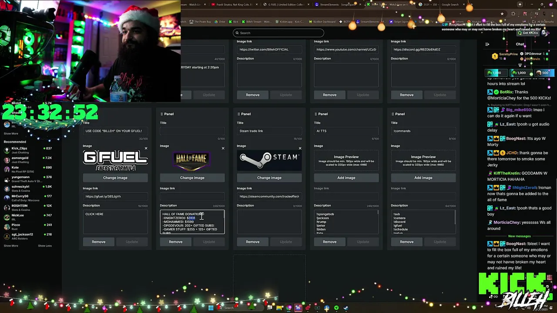The height and width of the screenshot is (313, 557).
Task: Remove the Steam trade link panel
Action: pos(252,242)
